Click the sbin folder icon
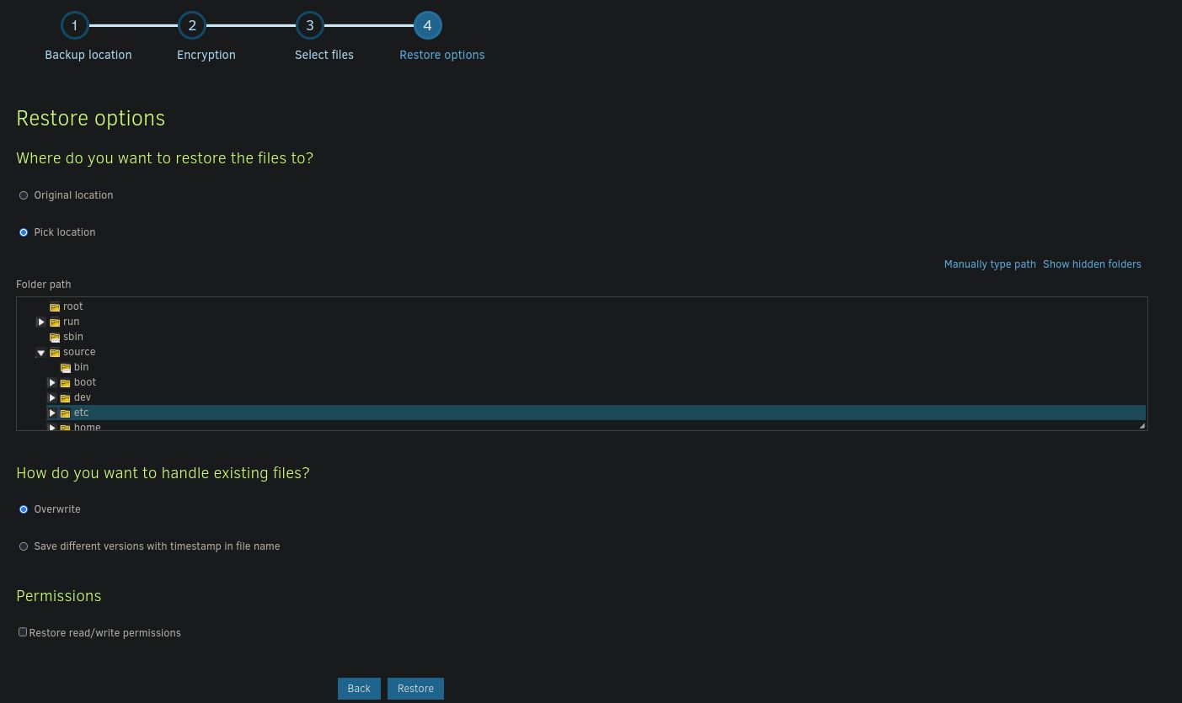Screen dimensions: 1182x703 pos(55,338)
